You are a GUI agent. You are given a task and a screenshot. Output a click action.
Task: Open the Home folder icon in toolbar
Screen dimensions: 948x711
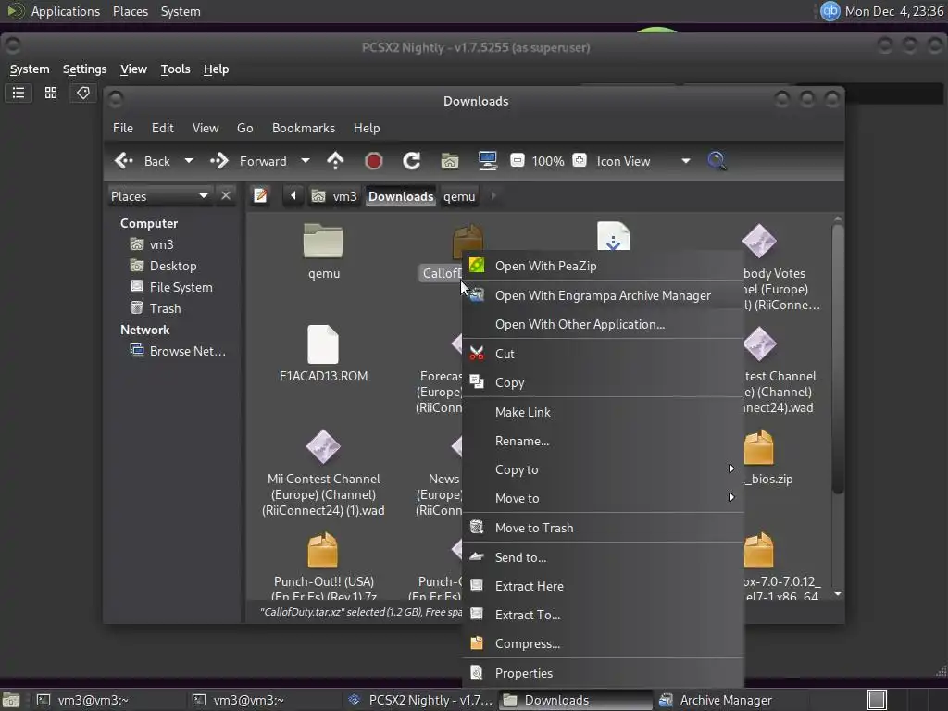(x=450, y=161)
